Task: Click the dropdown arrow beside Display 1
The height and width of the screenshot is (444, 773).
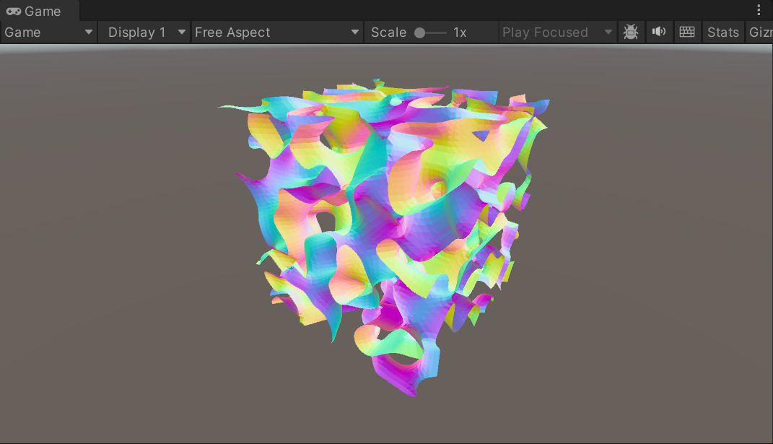Action: (183, 32)
